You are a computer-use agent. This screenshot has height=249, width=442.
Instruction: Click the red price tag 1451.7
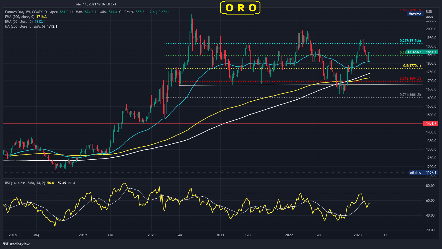coord(431,124)
